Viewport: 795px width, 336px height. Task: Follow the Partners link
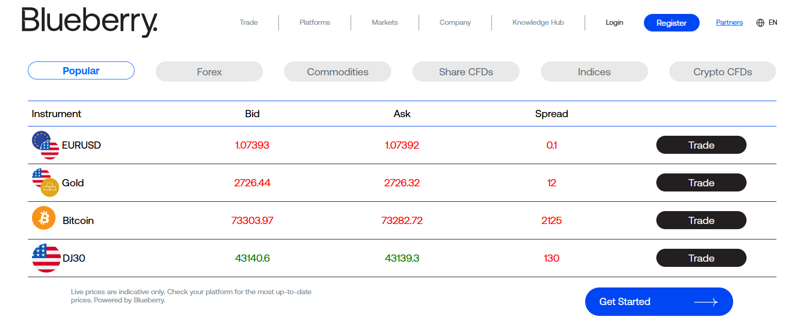coord(729,23)
